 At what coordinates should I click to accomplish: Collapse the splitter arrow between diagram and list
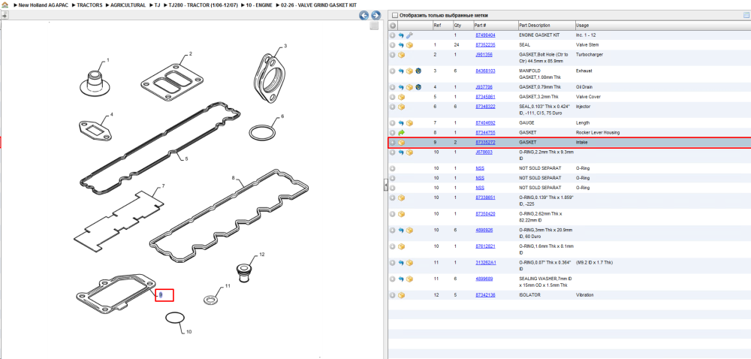point(385,186)
